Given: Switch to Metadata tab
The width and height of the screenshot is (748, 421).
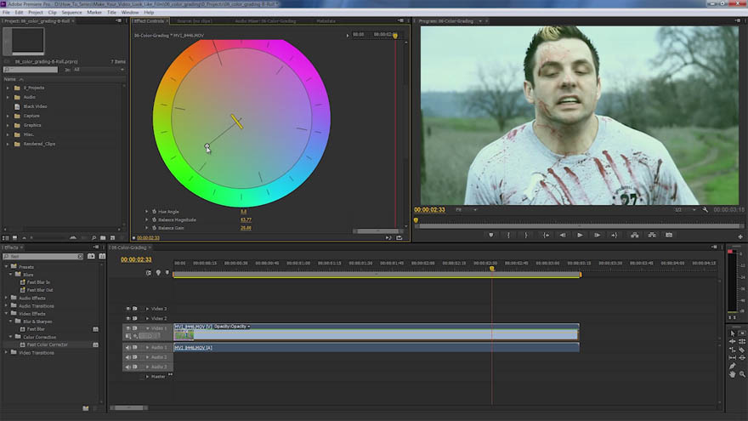Looking at the screenshot, I should (326, 21).
